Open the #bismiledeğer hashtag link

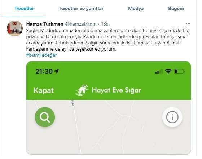click(41, 55)
